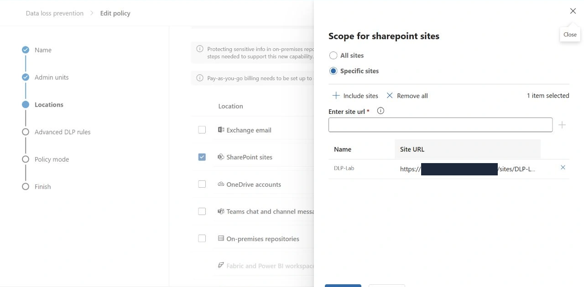The width and height of the screenshot is (584, 287).
Task: Click the SharePoint sites label
Action: [249, 157]
